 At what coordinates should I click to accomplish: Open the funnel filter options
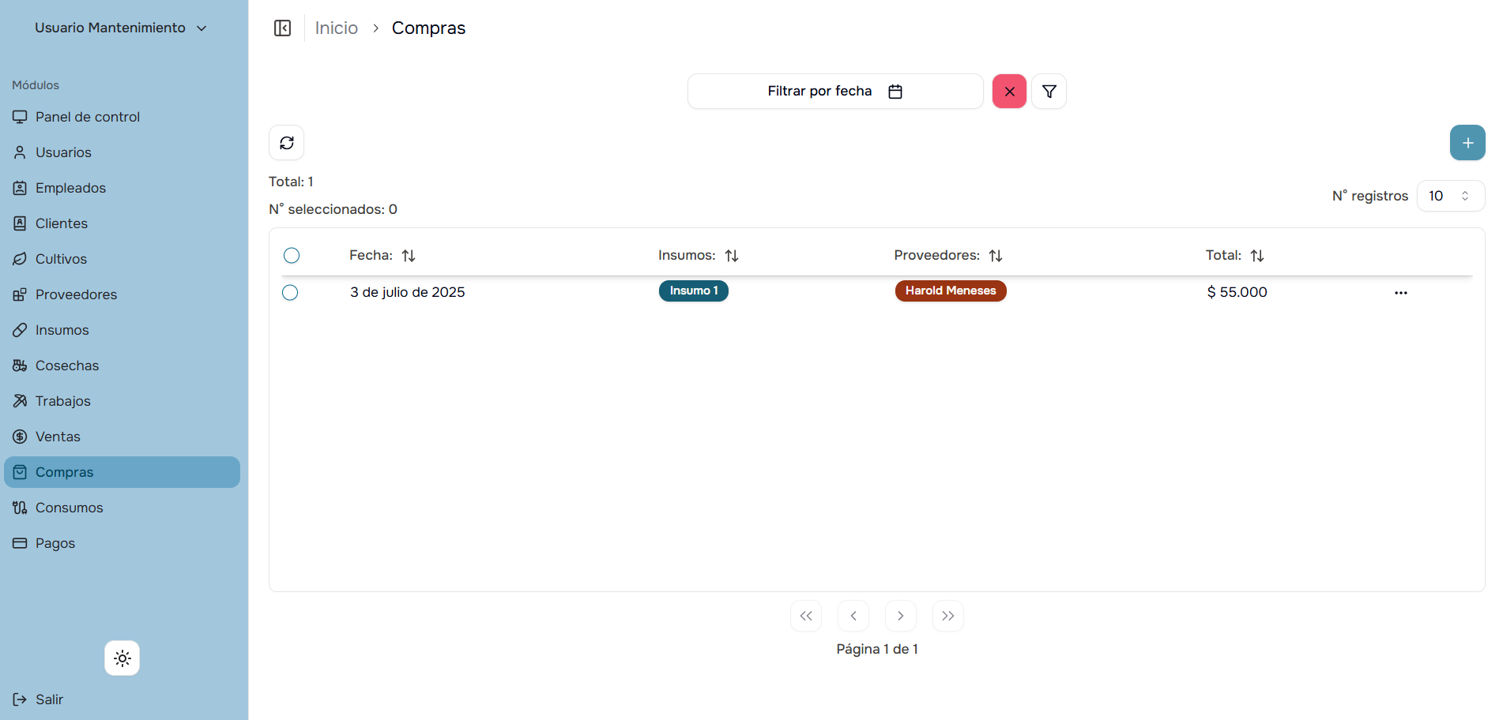[x=1049, y=92]
